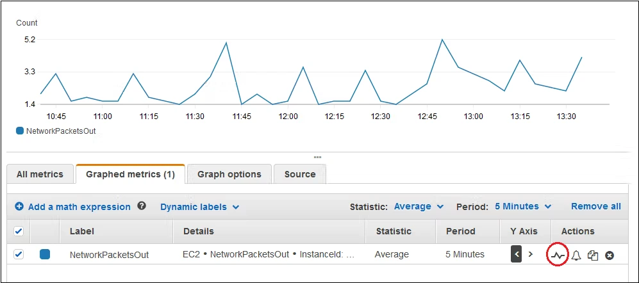
Task: Click the plus icon beside Add a math expression
Action: click(x=19, y=207)
